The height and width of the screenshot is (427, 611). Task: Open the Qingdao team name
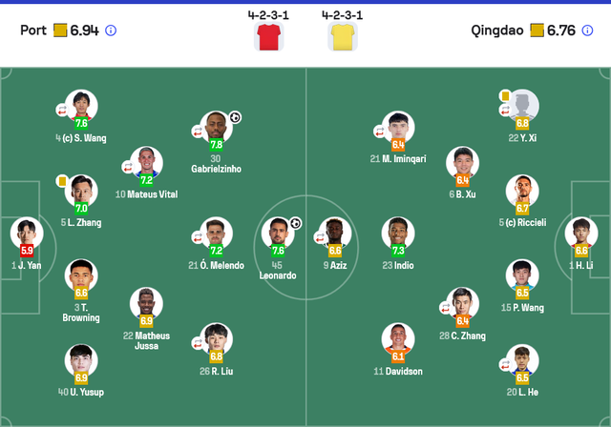(495, 30)
